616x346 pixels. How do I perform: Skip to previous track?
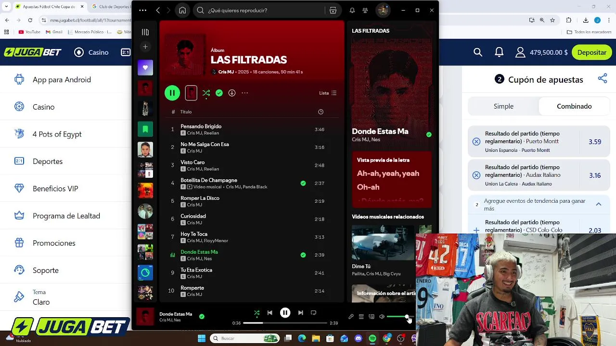(269, 313)
